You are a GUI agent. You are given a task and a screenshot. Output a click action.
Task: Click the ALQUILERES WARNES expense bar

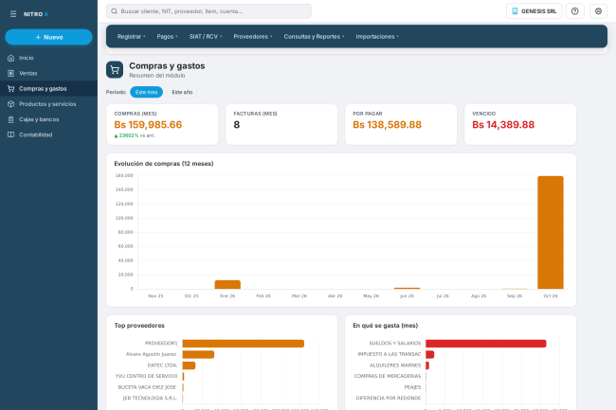(427, 365)
